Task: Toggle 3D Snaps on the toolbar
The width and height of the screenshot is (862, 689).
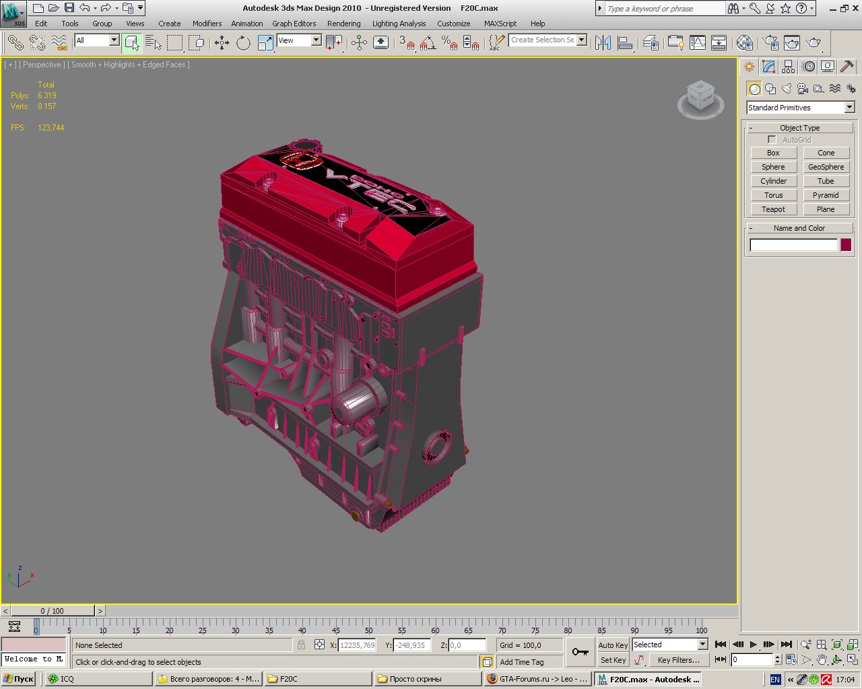Action: 406,43
